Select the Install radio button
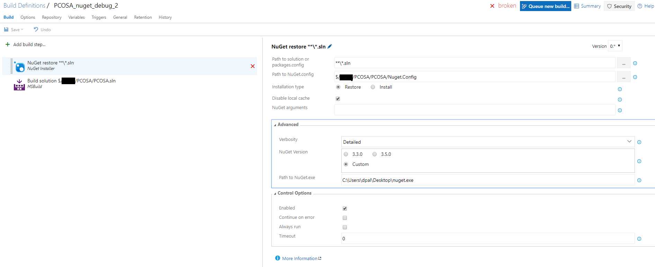The height and width of the screenshot is (267, 655). pos(373,87)
